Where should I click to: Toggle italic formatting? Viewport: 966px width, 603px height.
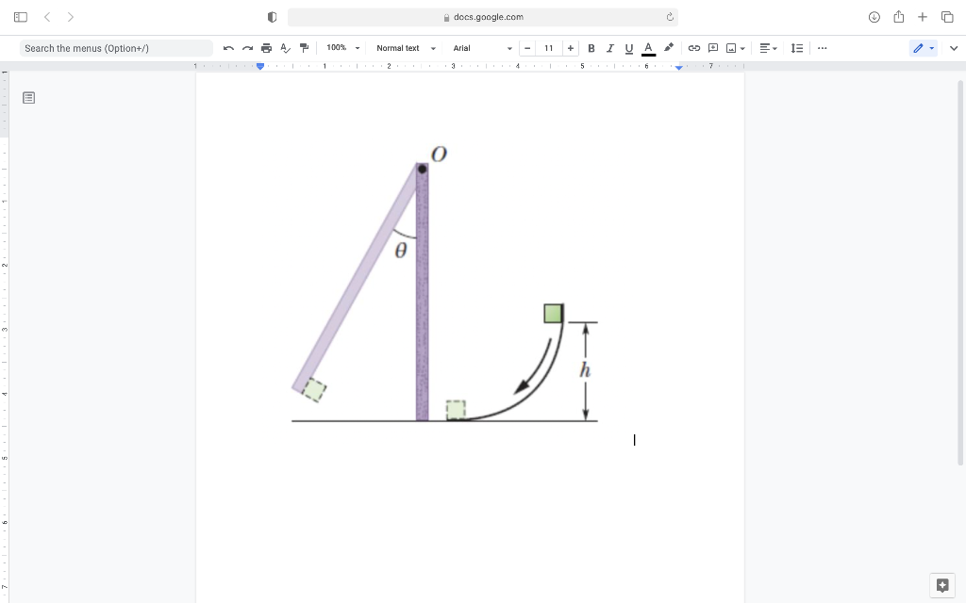(610, 48)
